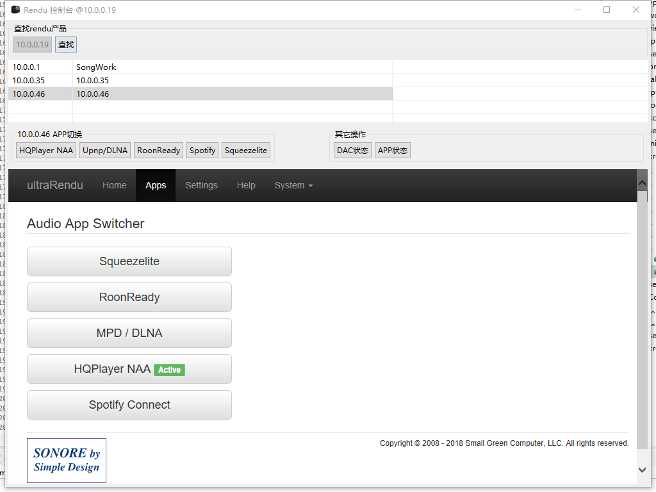Activate MPD / DLNA app

(x=129, y=333)
